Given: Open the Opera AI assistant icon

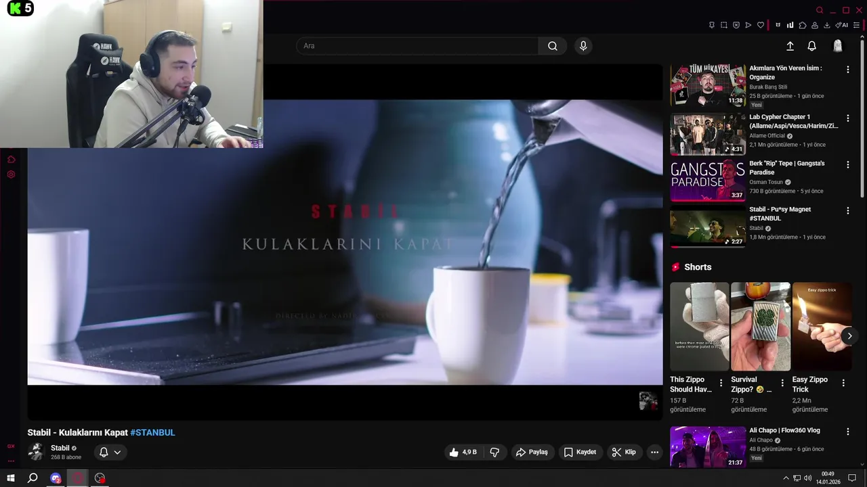Looking at the screenshot, I should pos(841,25).
